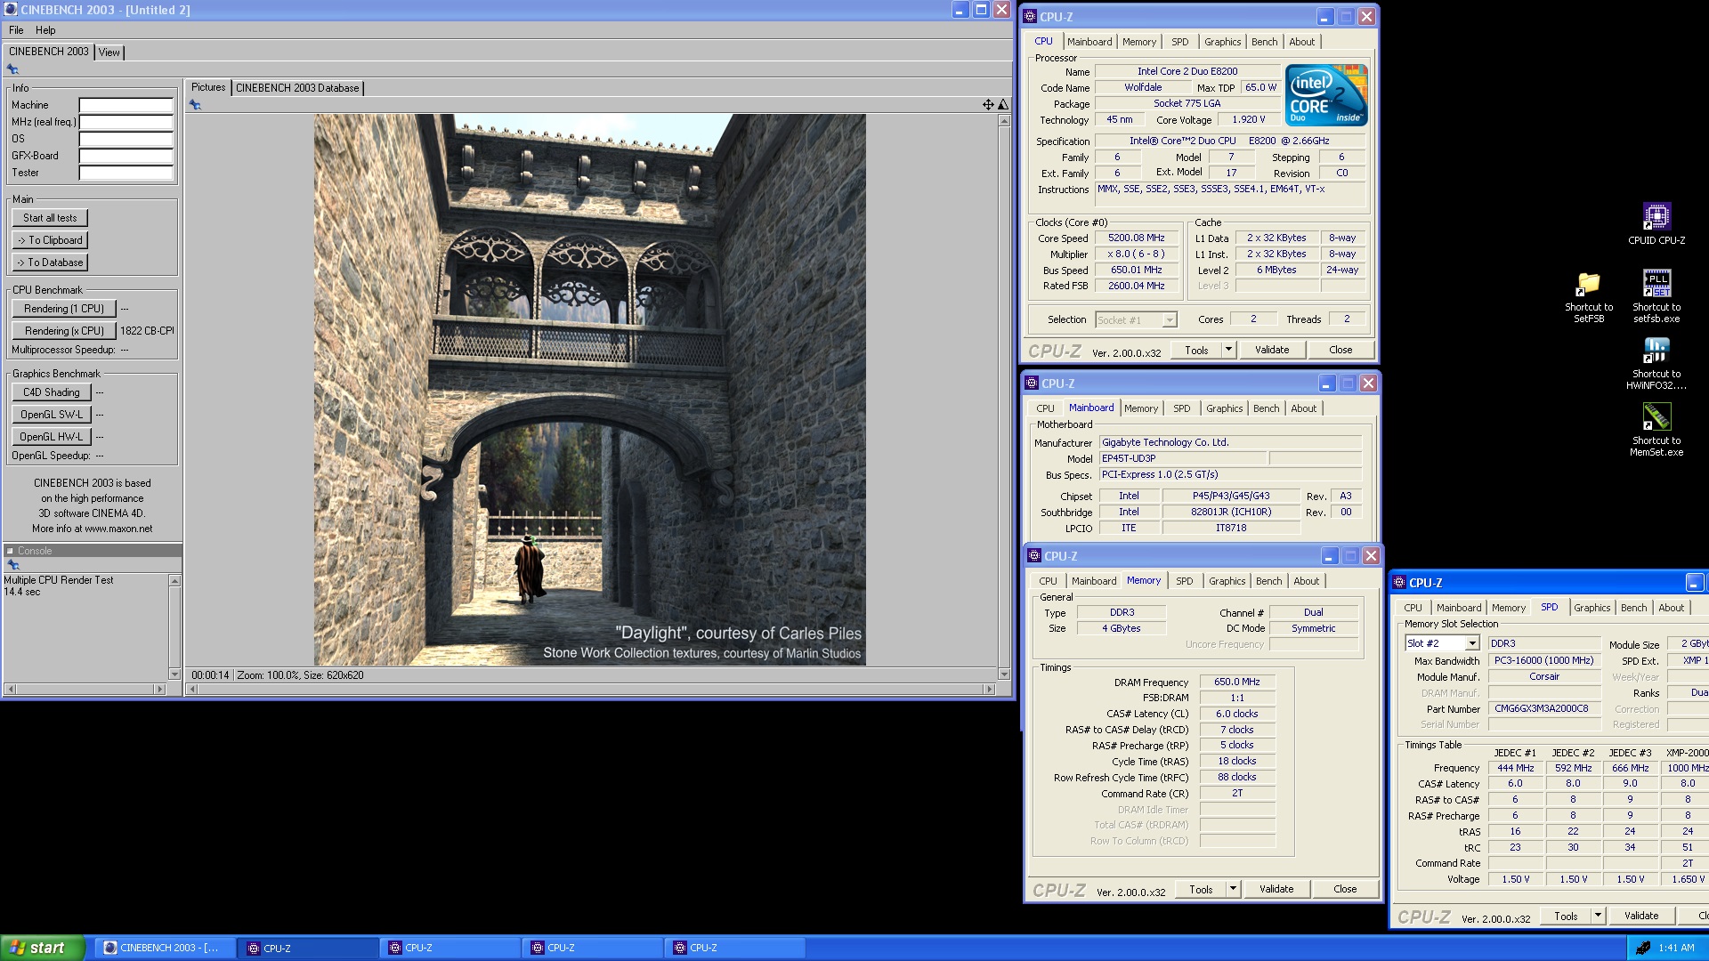Open Tools dropdown arrow in Memory tab window
This screenshot has height=961, width=1709.
tap(1233, 889)
